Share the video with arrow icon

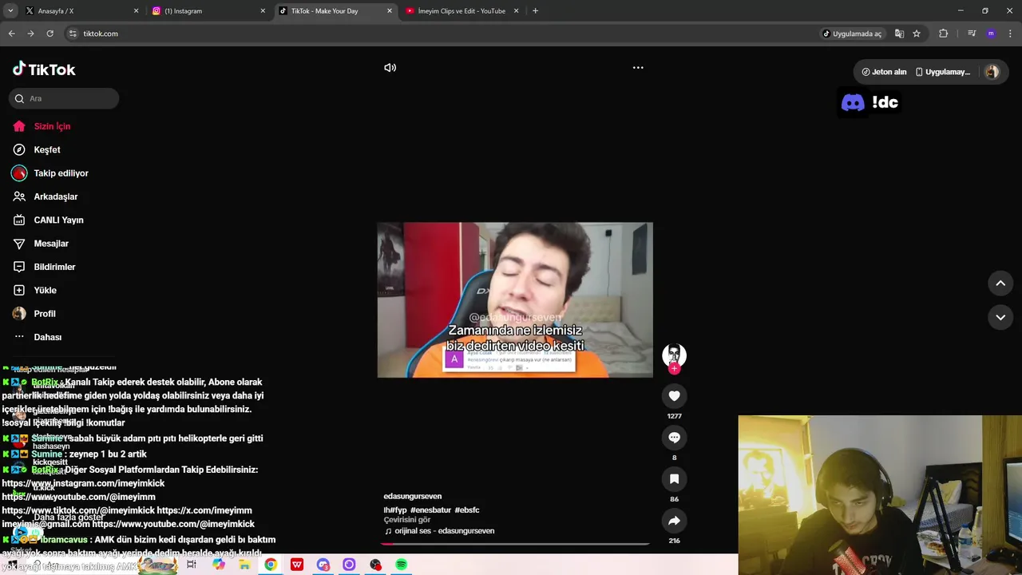(x=674, y=521)
